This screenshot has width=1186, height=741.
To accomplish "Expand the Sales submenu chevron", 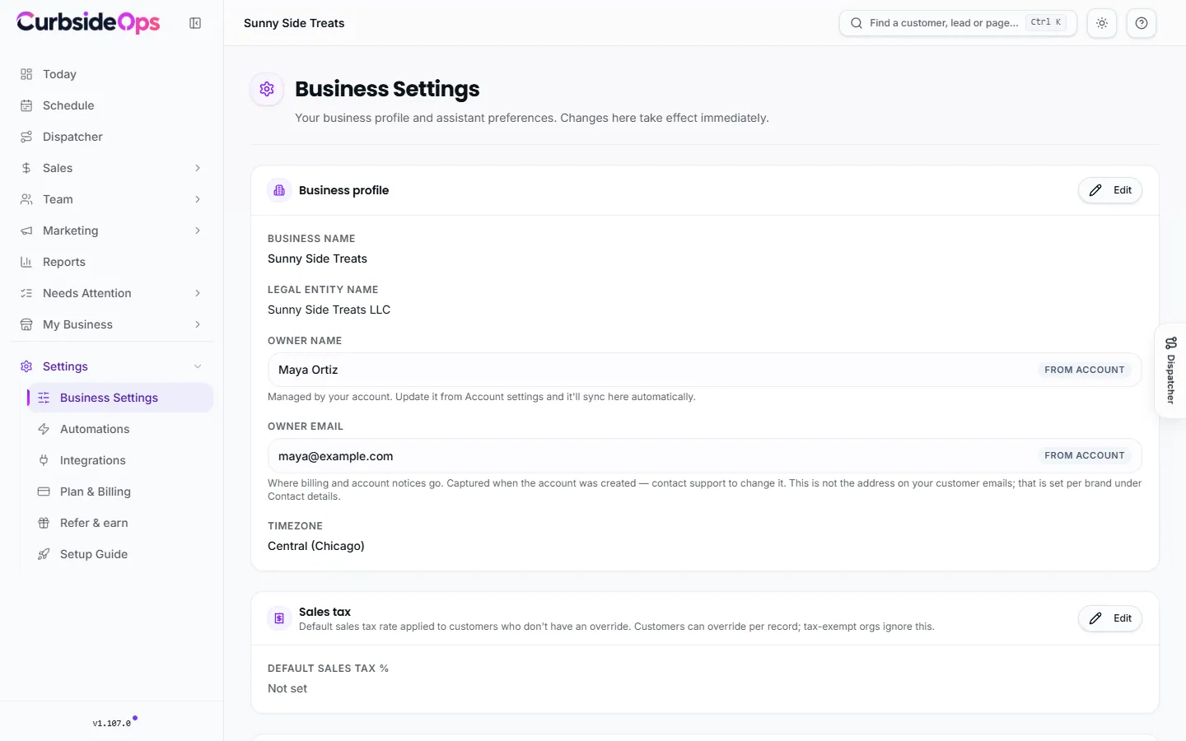I will tap(198, 168).
